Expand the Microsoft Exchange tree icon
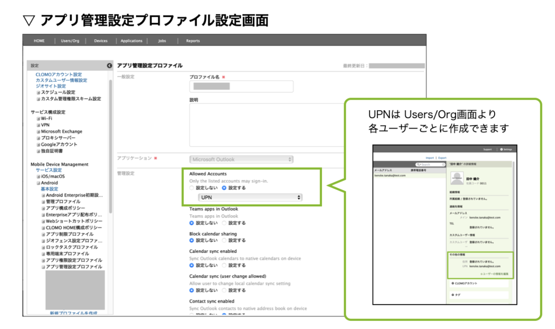This screenshot has width=555, height=329. click(38, 132)
